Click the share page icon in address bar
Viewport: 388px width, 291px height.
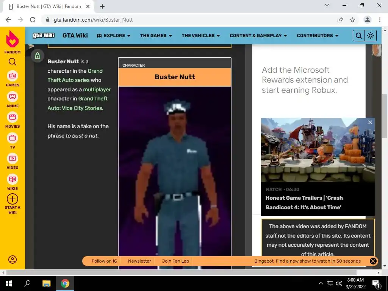340,20
